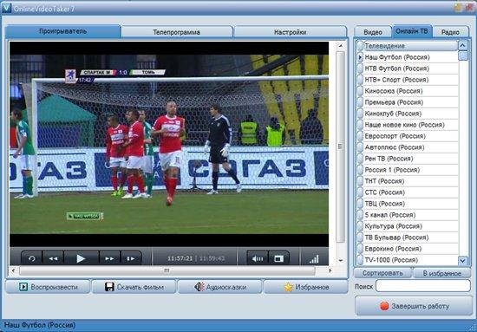Rewind the video with the rewind button
477x332 pixels.
(53, 258)
